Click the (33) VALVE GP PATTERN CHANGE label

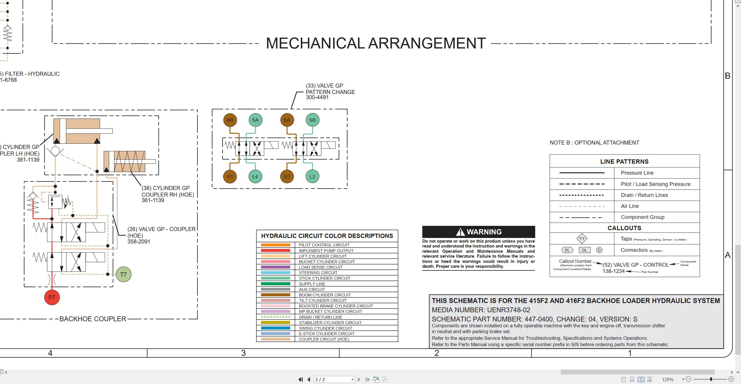pyautogui.click(x=330, y=91)
